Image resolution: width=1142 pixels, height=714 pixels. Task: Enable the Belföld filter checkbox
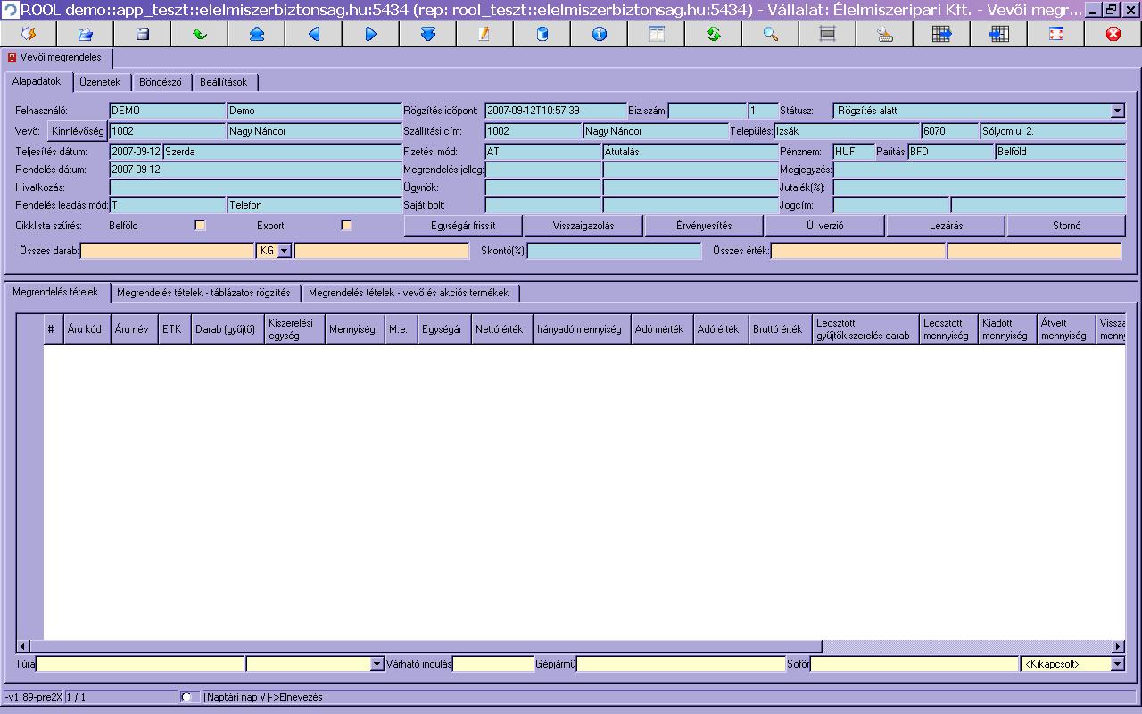click(x=200, y=226)
